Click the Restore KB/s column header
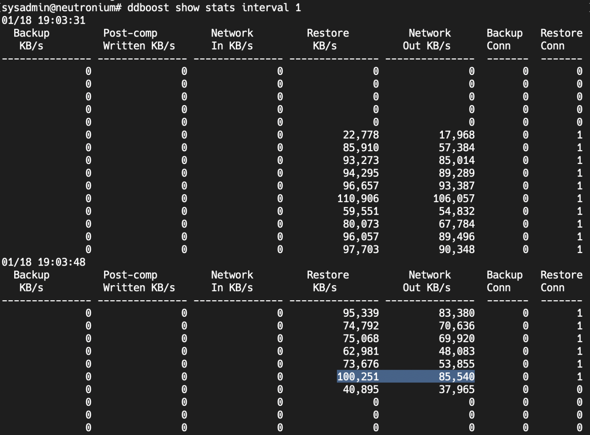 point(327,39)
